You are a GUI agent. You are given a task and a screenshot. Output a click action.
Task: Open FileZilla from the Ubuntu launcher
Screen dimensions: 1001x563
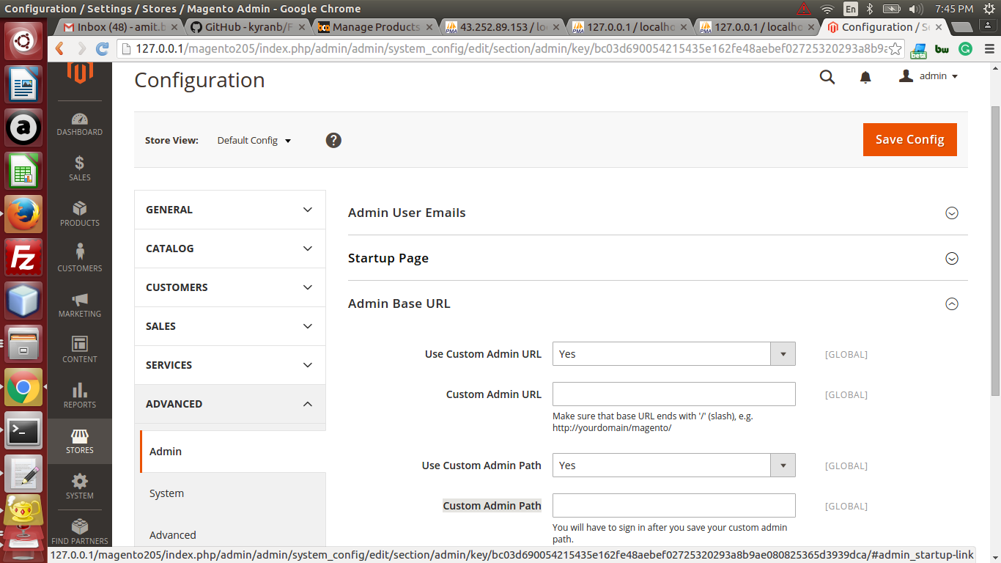click(x=23, y=257)
